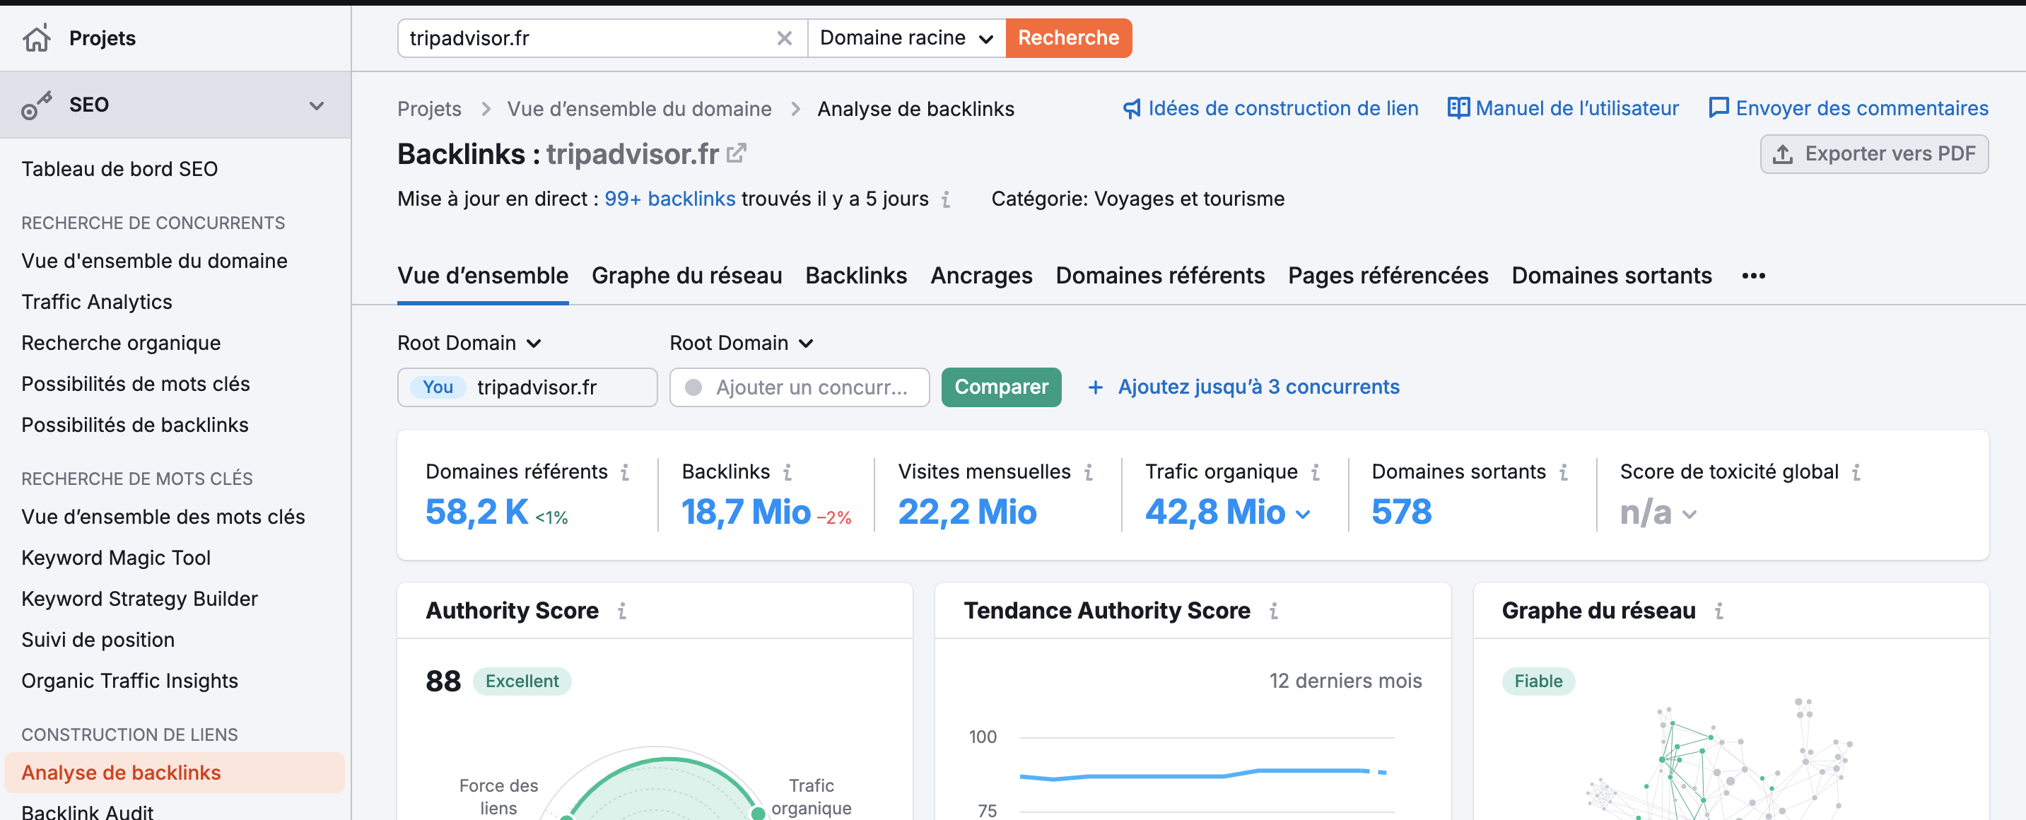
Task: Click Ajoutez jusqu'à 3 concurrents link
Action: tap(1258, 387)
